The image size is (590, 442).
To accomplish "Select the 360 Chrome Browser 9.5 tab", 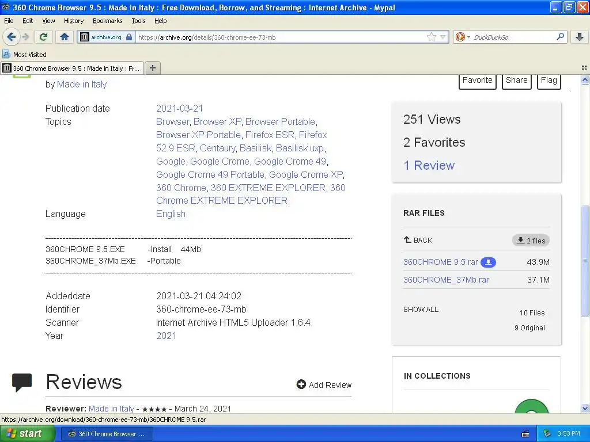I will [x=72, y=68].
